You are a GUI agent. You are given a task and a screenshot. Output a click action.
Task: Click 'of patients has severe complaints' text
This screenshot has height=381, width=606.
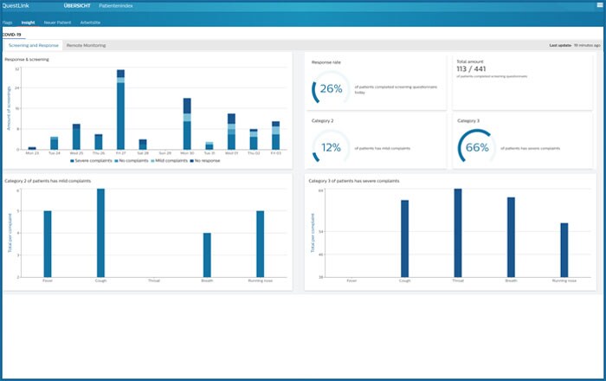530,148
